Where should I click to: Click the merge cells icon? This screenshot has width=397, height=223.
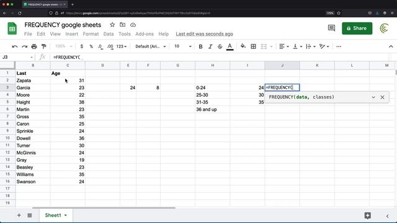point(264,46)
